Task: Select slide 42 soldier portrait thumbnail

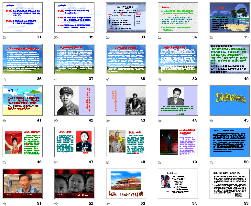Action: tap(74, 101)
